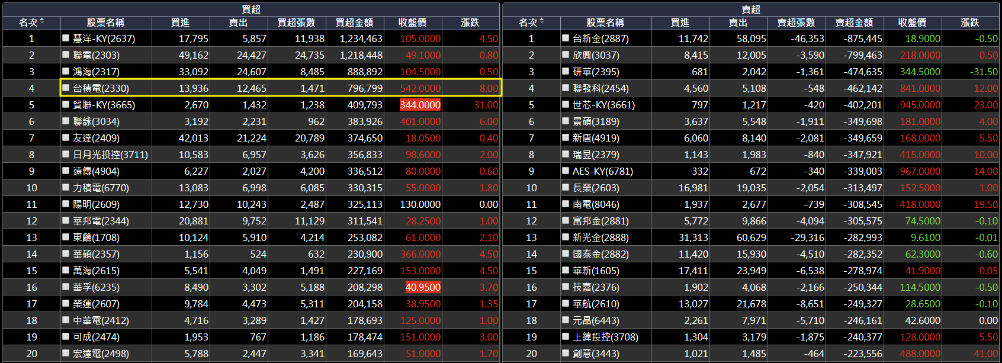Tick the checkbox for 聯電(2303)
Image resolution: width=1002 pixels, height=363 pixels.
coord(66,54)
